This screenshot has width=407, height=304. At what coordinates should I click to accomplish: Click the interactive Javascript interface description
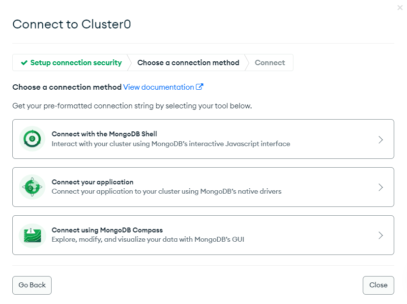171,144
